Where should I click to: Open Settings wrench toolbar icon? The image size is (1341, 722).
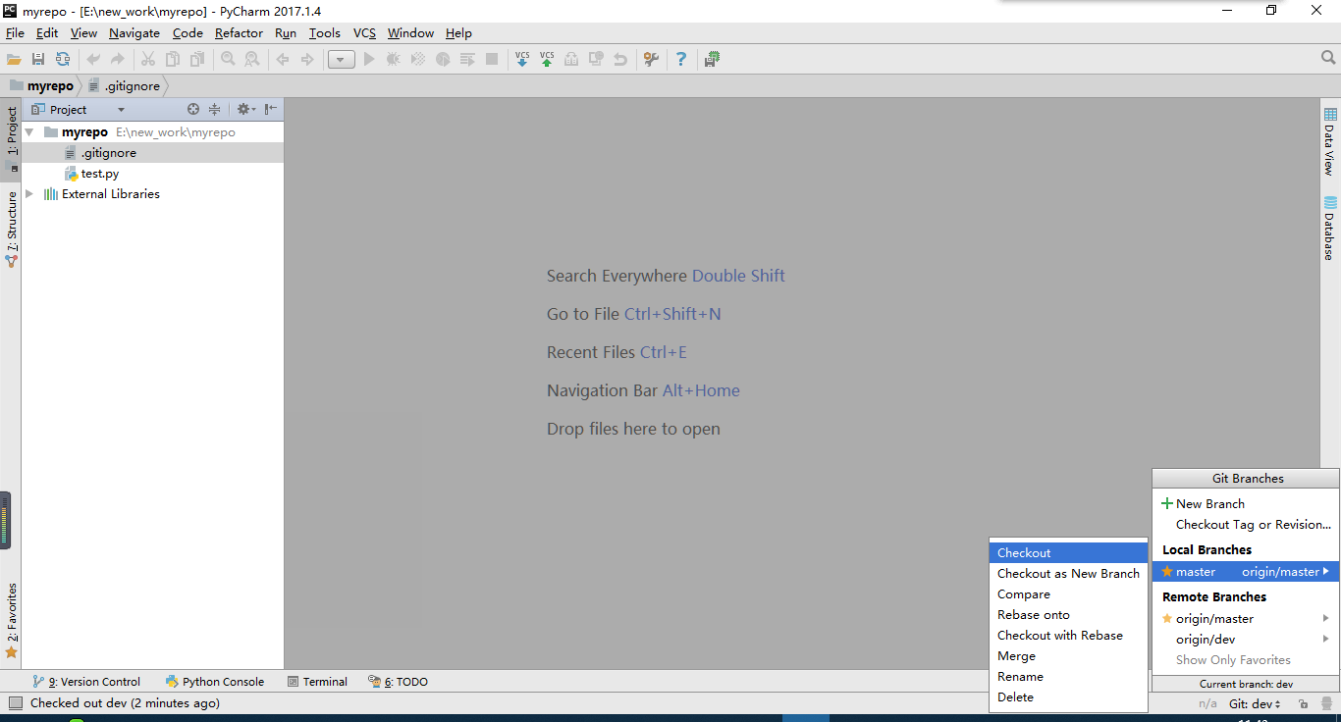pyautogui.click(x=651, y=60)
